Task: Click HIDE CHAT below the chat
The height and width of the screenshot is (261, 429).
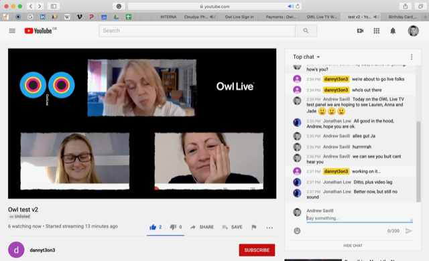Action: 353,246
